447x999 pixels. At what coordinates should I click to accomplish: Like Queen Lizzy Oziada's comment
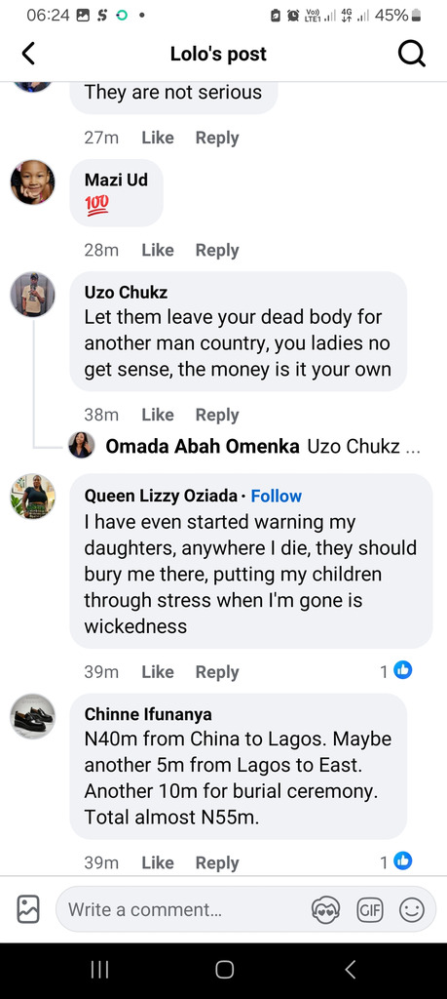(x=158, y=672)
